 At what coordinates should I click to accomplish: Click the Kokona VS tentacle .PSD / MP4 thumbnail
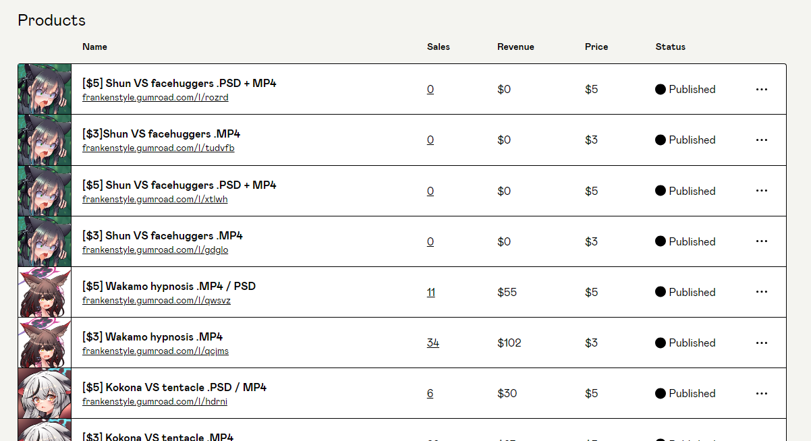click(45, 393)
